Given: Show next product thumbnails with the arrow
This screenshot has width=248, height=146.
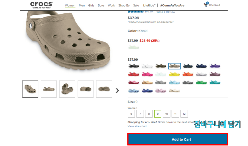Looking at the screenshot, I should pyautogui.click(x=117, y=91).
